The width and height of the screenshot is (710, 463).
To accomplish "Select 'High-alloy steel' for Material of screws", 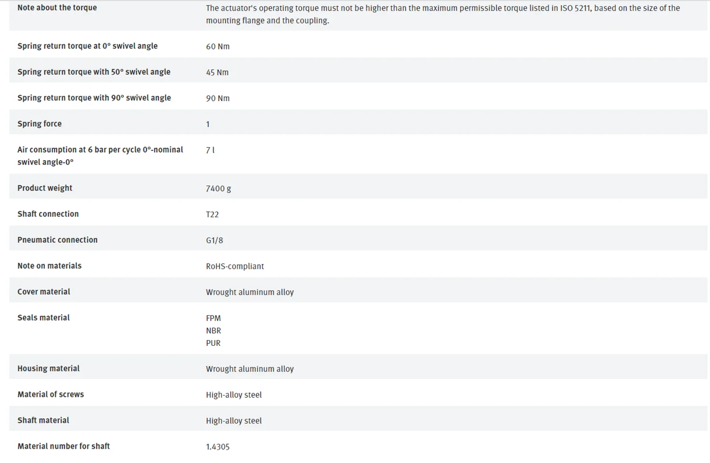I will pos(234,395).
